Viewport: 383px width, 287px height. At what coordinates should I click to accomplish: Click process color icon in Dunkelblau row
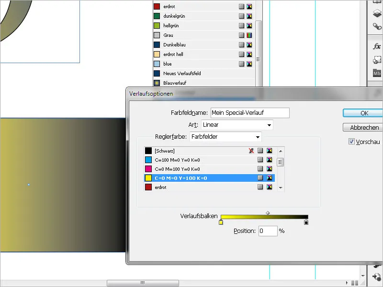(242, 44)
